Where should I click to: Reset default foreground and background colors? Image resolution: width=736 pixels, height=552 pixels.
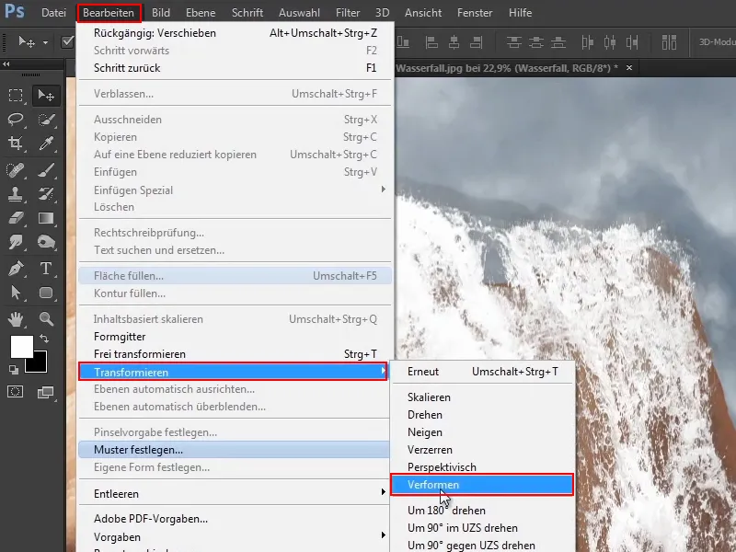(x=14, y=370)
